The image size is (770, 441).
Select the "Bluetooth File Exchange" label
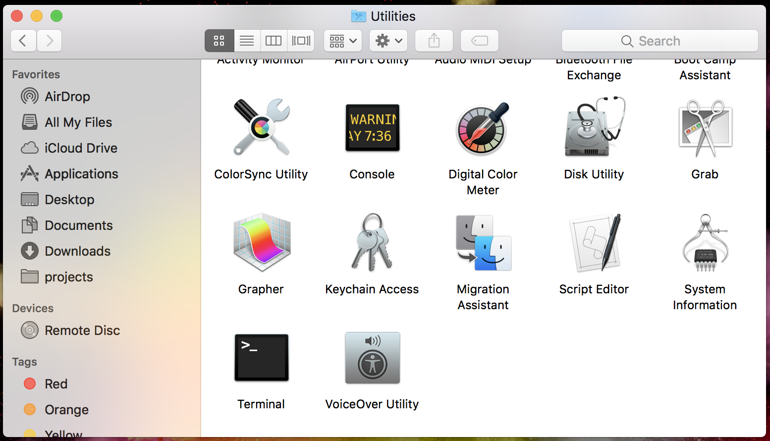coord(594,68)
